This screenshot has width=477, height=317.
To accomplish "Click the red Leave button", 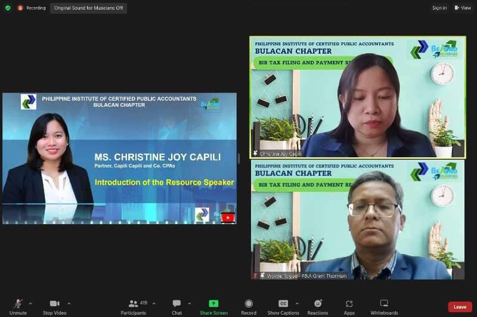I will point(460,307).
